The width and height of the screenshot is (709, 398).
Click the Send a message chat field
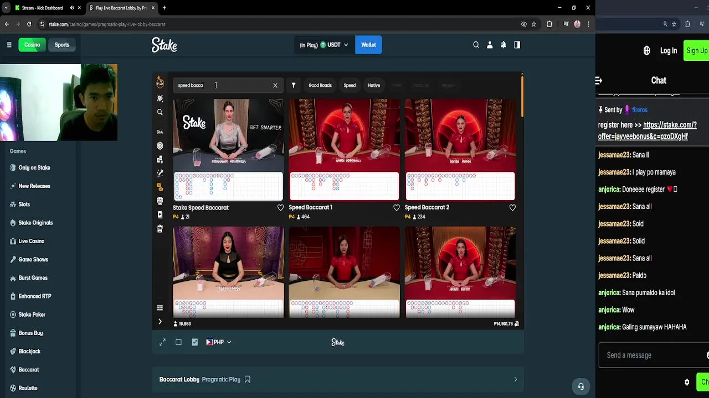653,355
